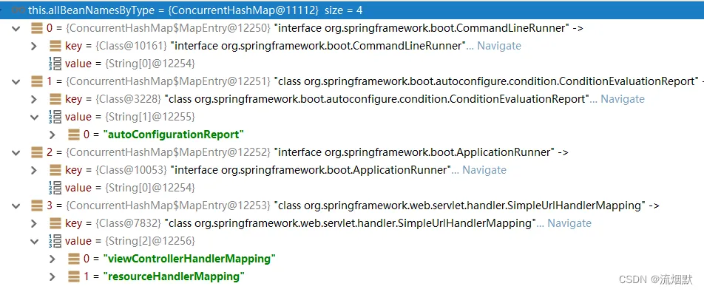Image resolution: width=704 pixels, height=292 pixels.
Task: Select the "{ConcurrentHashMap$MapEntry@12251}" text
Action: [168, 81]
